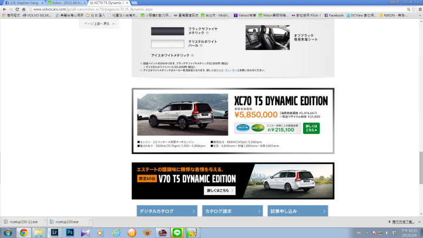Go back with browser back arrow

click(4, 9)
